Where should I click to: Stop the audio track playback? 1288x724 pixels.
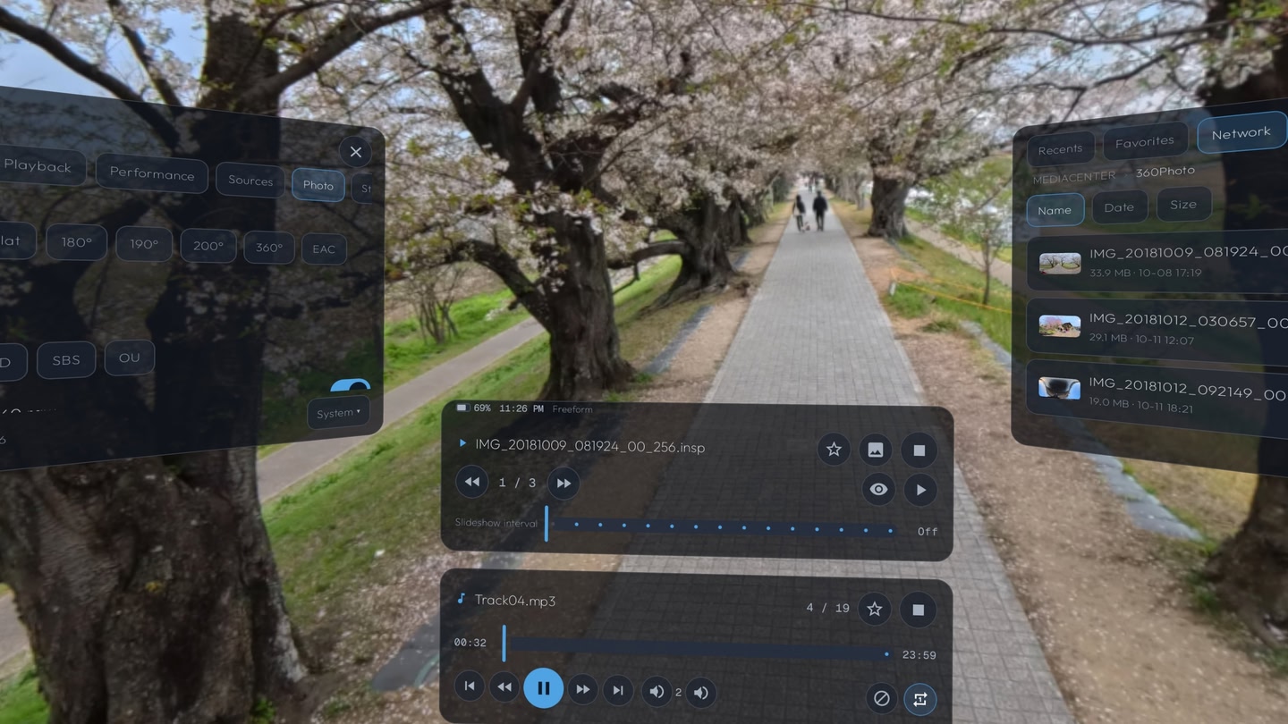(918, 610)
